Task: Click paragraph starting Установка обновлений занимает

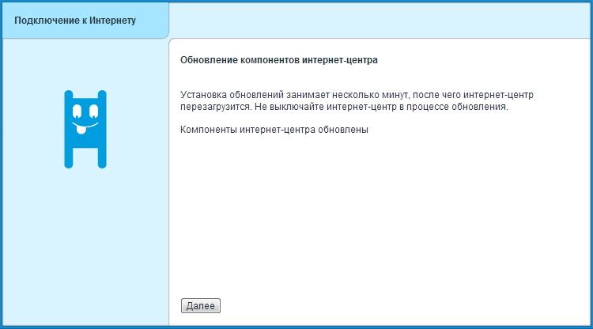Action: pos(357,100)
